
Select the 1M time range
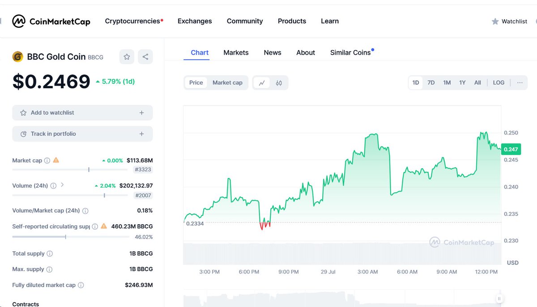point(447,83)
